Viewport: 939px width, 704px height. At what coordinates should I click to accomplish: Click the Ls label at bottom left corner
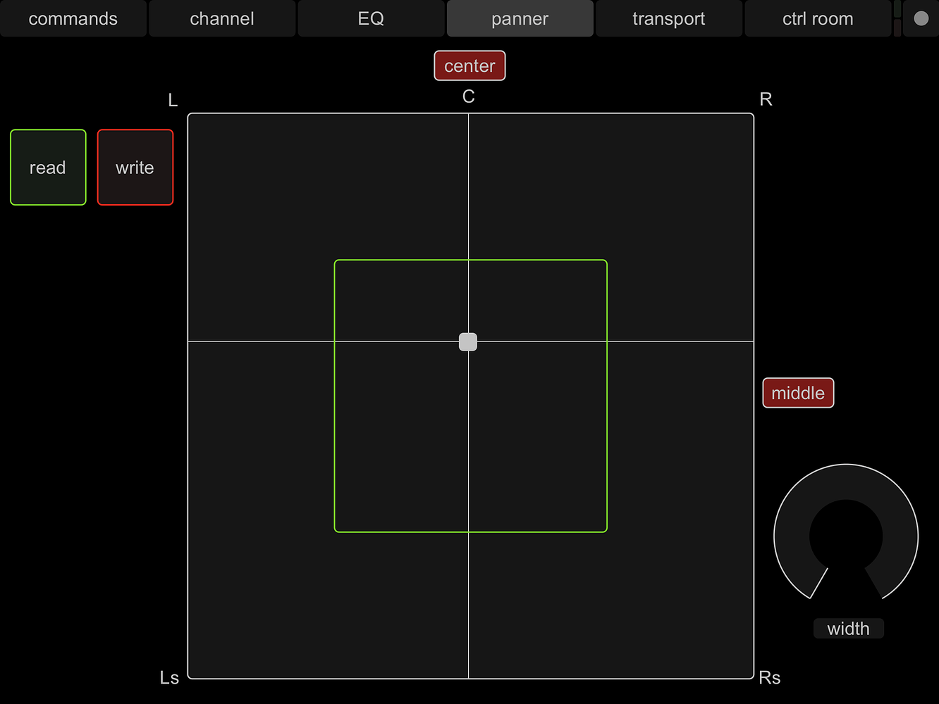click(x=168, y=677)
